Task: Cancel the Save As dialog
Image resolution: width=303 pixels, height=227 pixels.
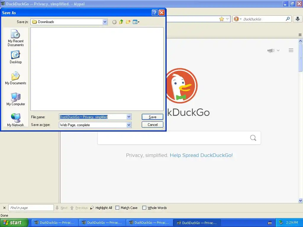Action: tap(152, 125)
